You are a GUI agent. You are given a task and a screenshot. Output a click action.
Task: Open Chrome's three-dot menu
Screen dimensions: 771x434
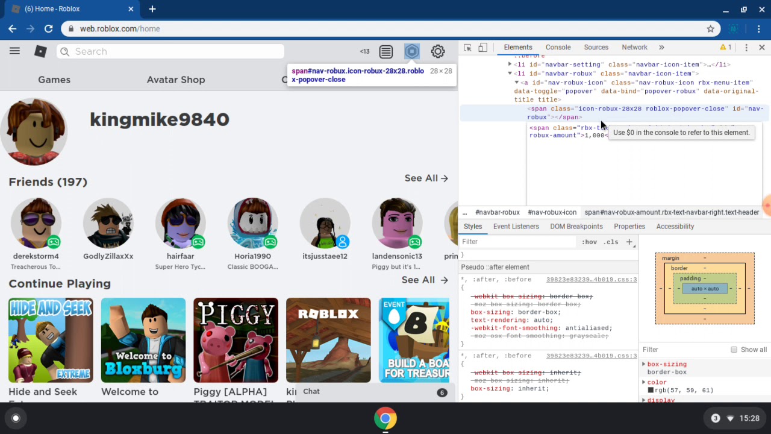pyautogui.click(x=757, y=28)
